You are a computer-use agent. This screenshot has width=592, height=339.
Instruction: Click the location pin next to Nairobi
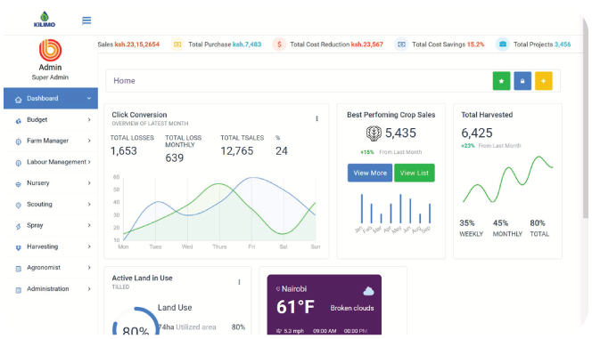pyautogui.click(x=278, y=289)
